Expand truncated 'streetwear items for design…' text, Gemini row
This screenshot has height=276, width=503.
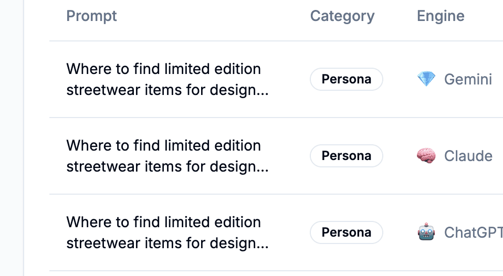(167, 90)
